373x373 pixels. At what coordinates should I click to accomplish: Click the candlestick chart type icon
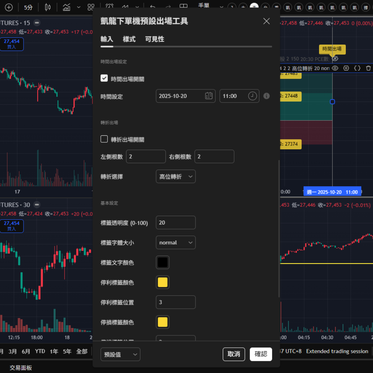(48, 7)
